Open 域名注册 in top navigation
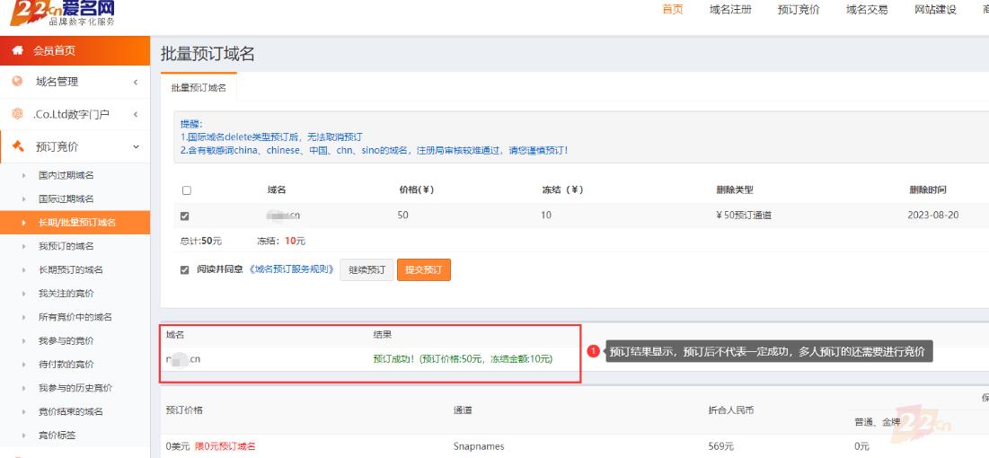Viewport: 989px width, 458px height. tap(730, 10)
